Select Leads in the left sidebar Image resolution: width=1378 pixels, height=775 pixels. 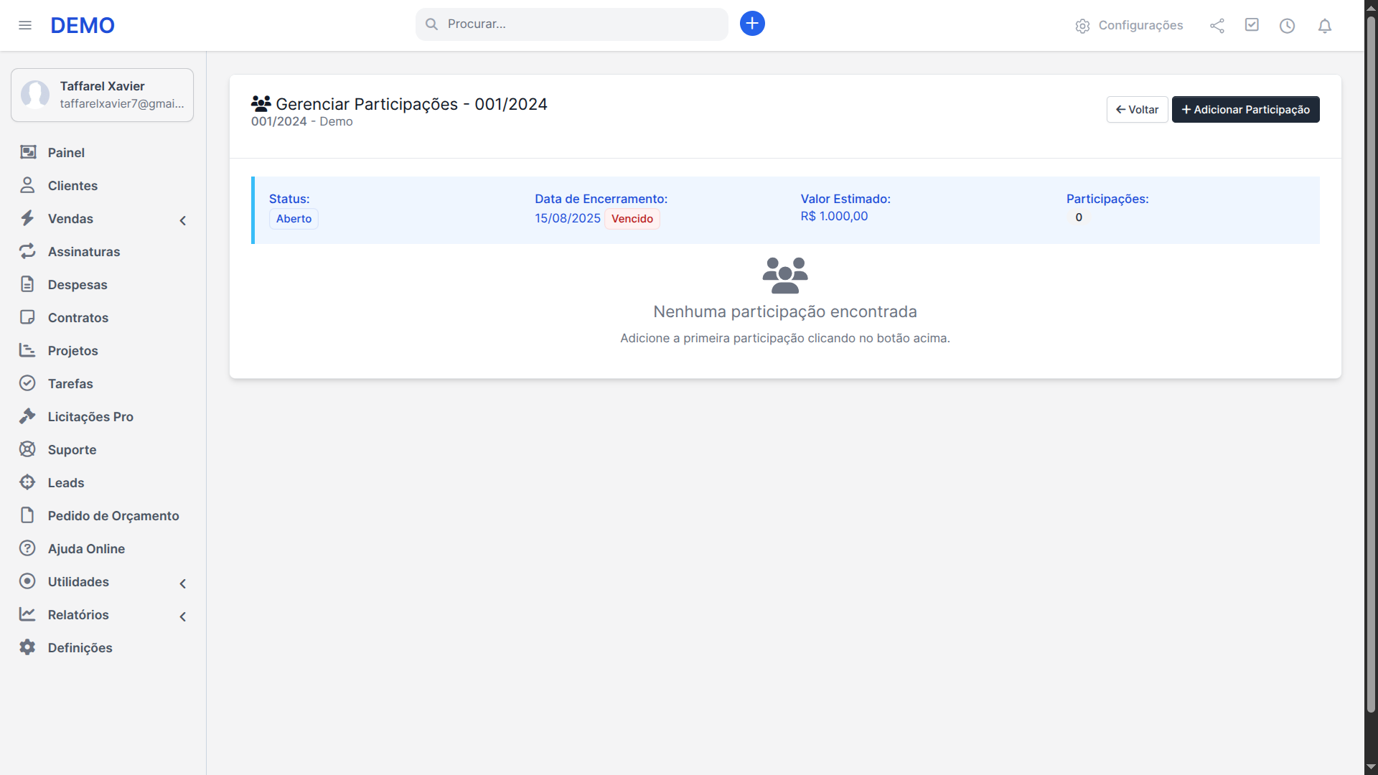click(x=65, y=482)
